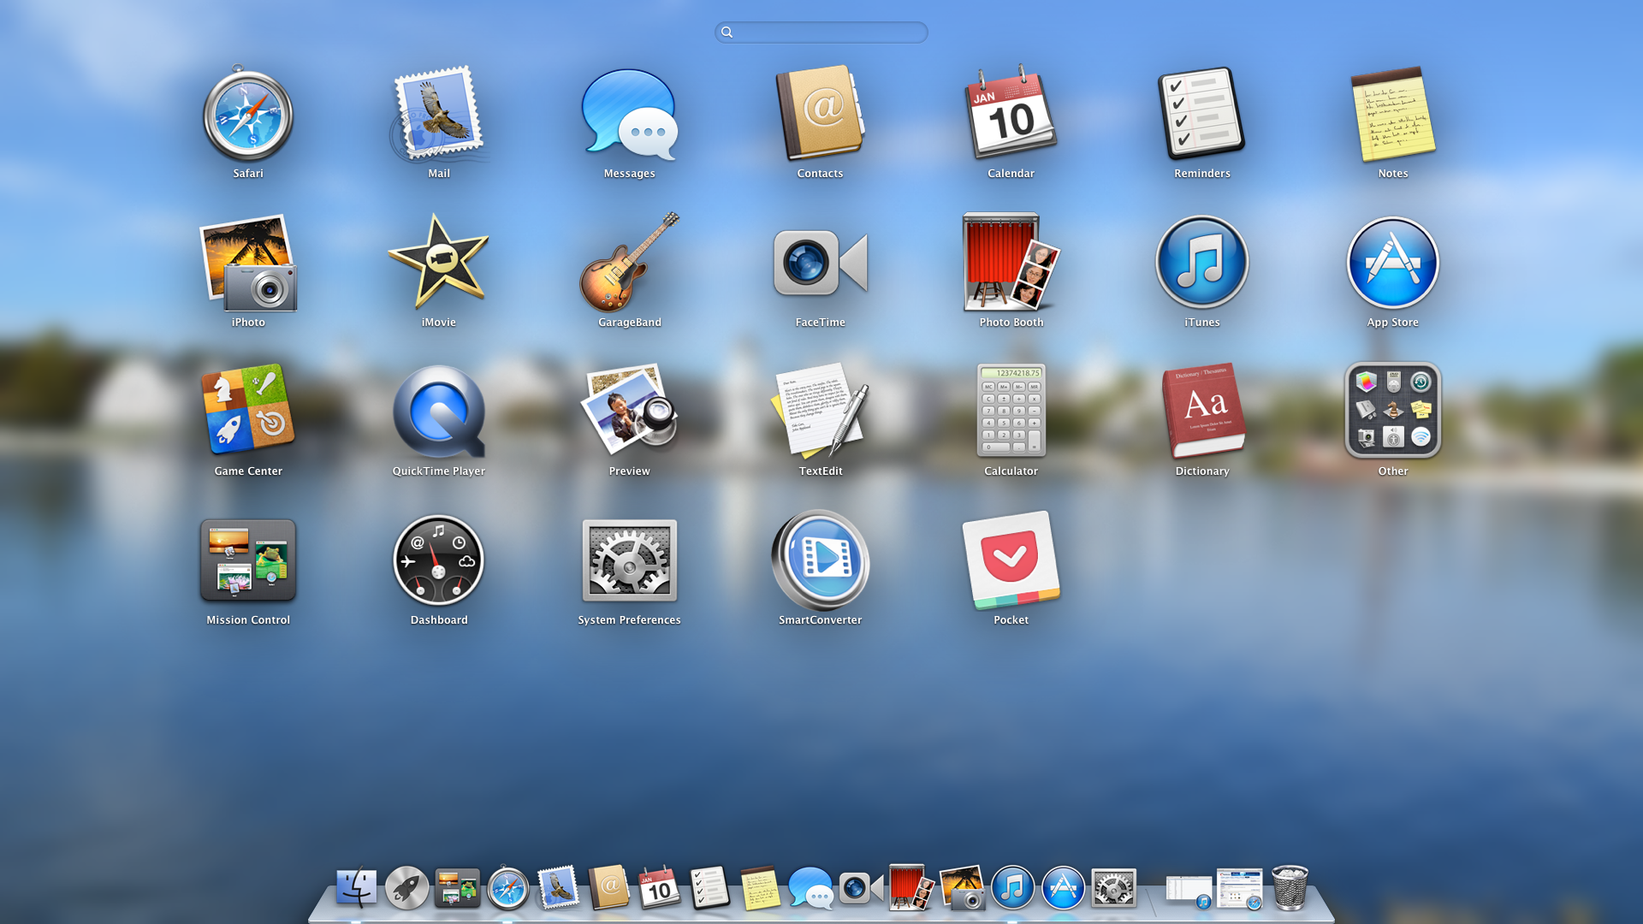Open the iMovie star icon
Screen dimensions: 1643x924
[439, 262]
